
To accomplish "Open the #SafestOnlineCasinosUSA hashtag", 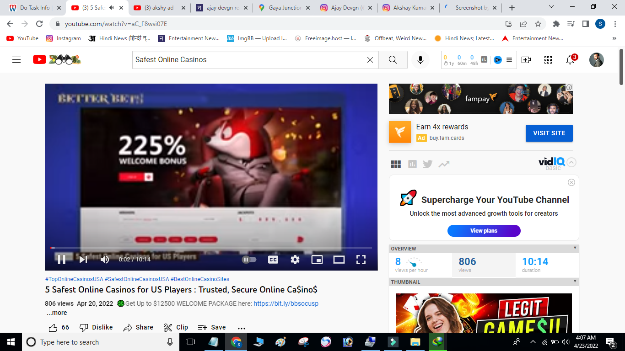I will pos(137,279).
